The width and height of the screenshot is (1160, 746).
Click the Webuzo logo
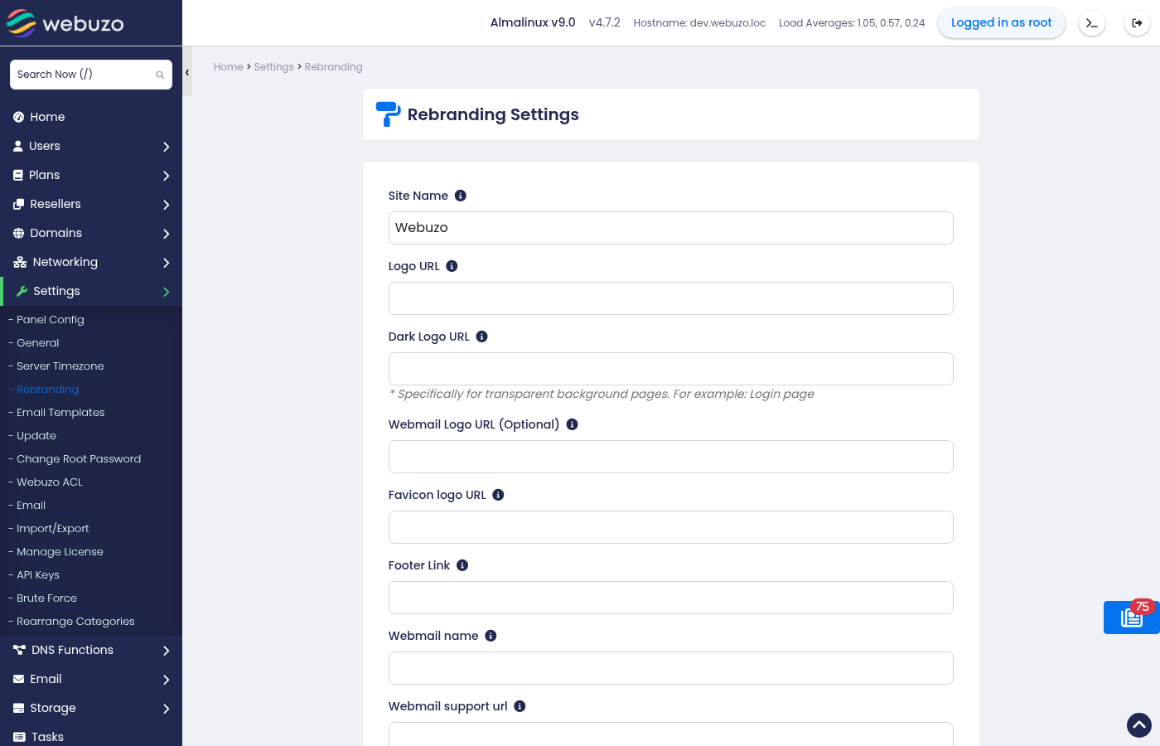(x=65, y=23)
